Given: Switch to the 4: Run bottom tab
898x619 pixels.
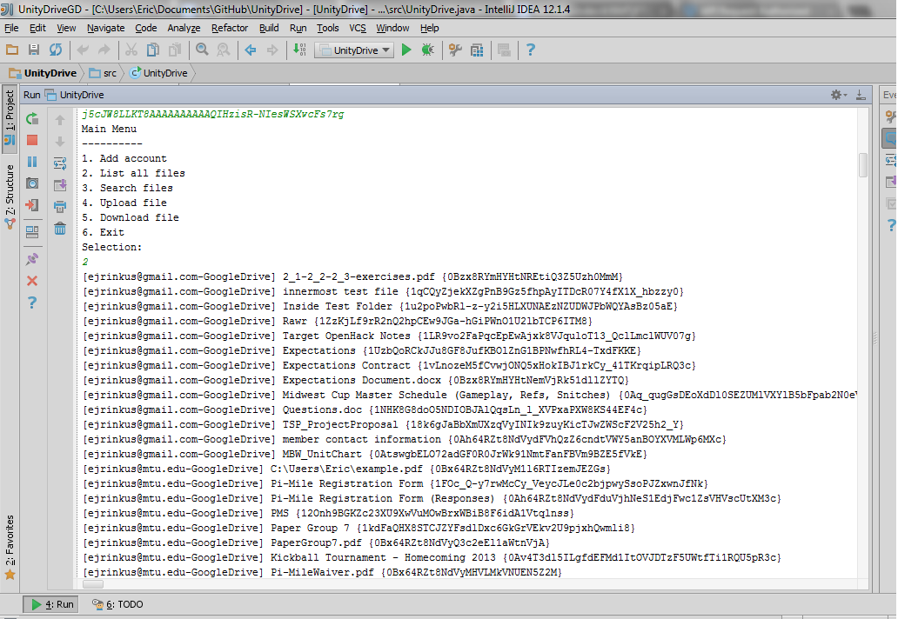Looking at the screenshot, I should pos(52,605).
